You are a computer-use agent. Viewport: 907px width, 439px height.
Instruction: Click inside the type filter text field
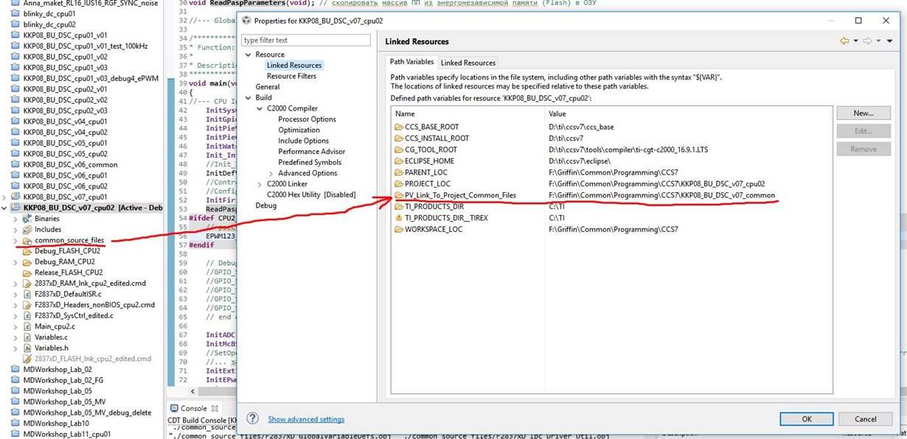point(309,40)
